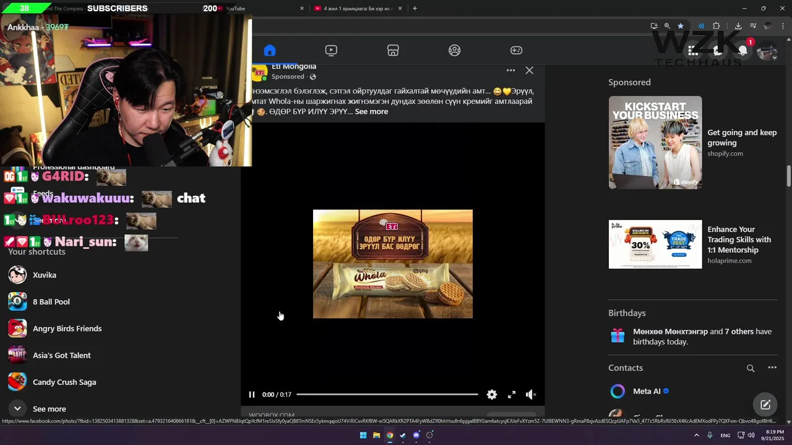Expand the account profile menu

click(x=767, y=51)
